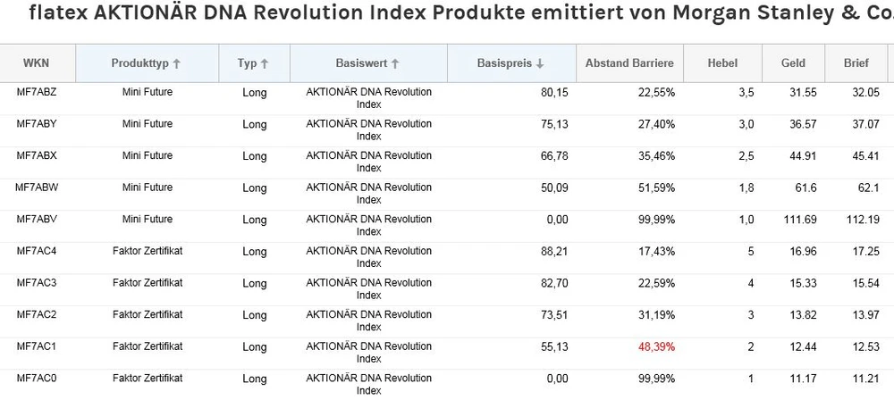Click the red 48,39% barrier value
The width and height of the screenshot is (894, 400).
[x=656, y=346]
